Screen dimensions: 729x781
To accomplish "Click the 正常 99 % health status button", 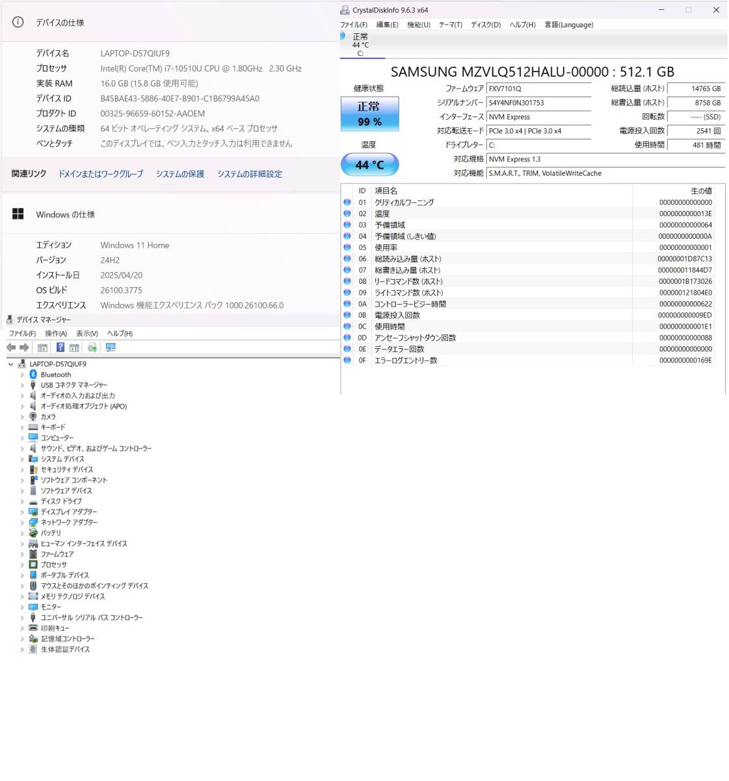I will pos(369,114).
